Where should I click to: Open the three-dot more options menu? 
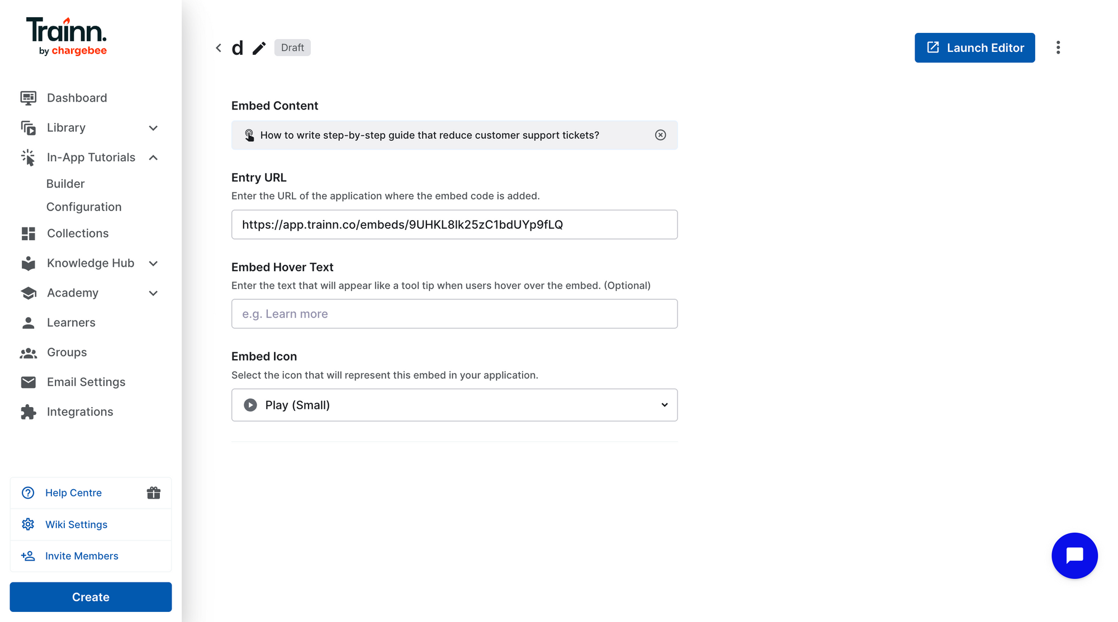pyautogui.click(x=1058, y=47)
